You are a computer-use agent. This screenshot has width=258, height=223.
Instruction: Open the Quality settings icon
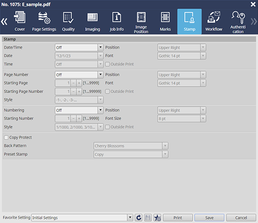[x=68, y=17]
